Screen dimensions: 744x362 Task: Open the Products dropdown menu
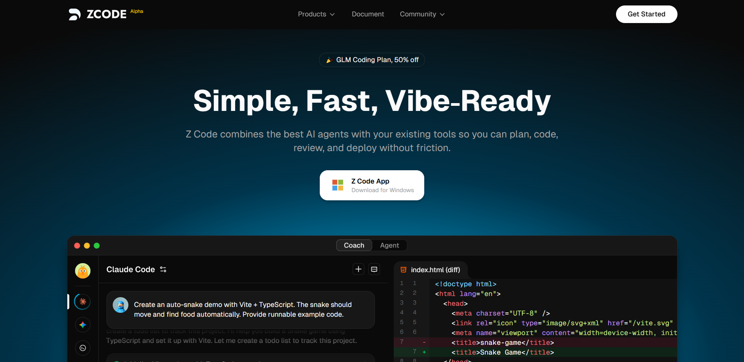(316, 14)
